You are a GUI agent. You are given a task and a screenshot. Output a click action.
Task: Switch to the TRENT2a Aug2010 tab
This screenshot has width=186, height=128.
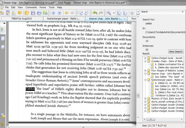coord(22,19)
